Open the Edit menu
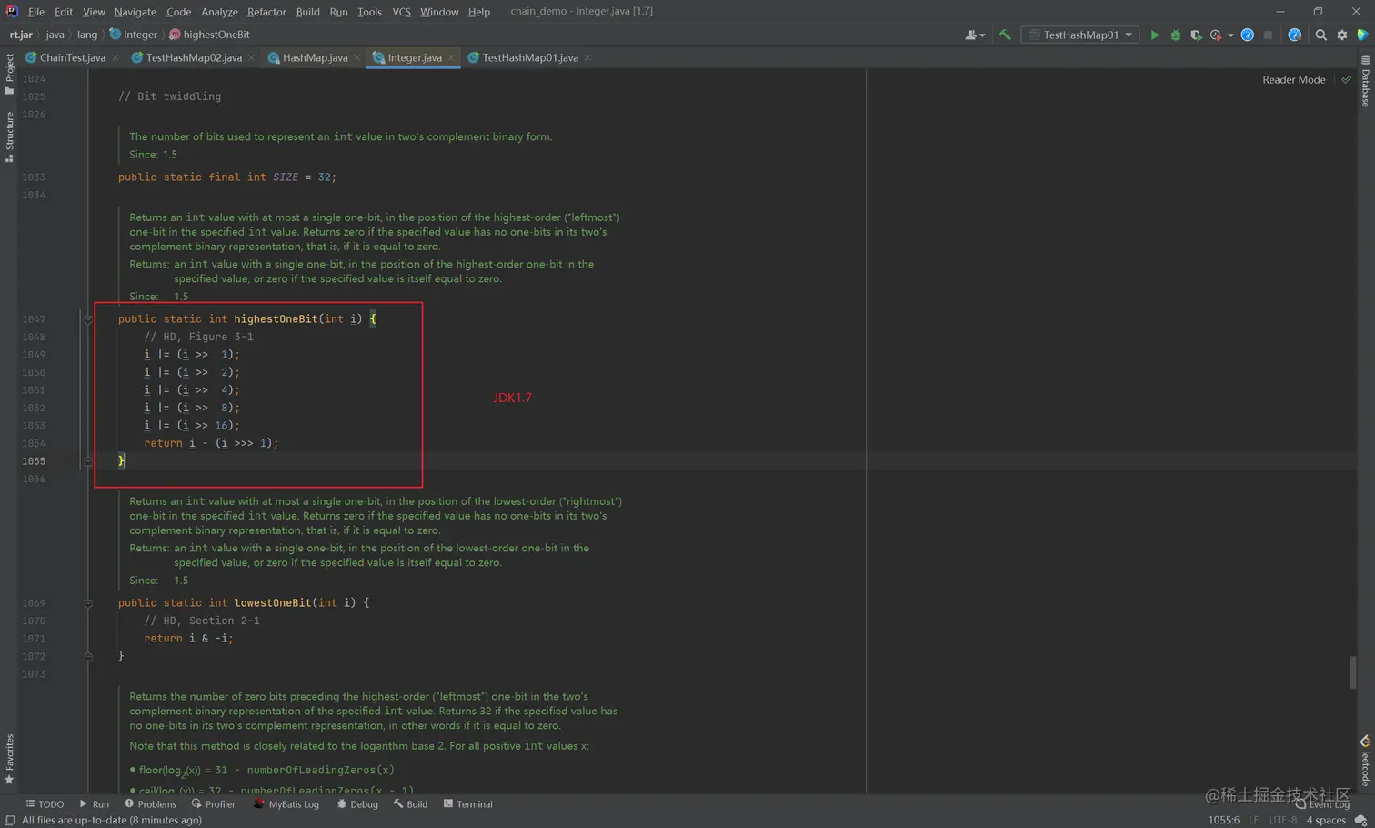 (x=64, y=12)
